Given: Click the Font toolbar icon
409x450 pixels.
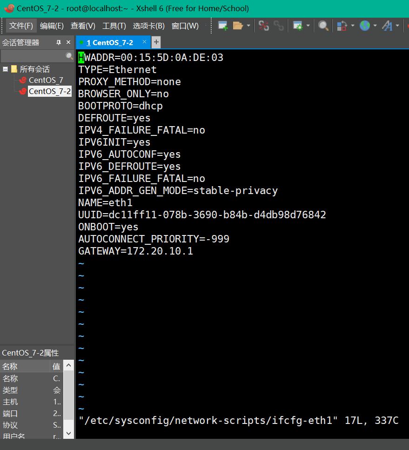Looking at the screenshot, I should tap(387, 26).
